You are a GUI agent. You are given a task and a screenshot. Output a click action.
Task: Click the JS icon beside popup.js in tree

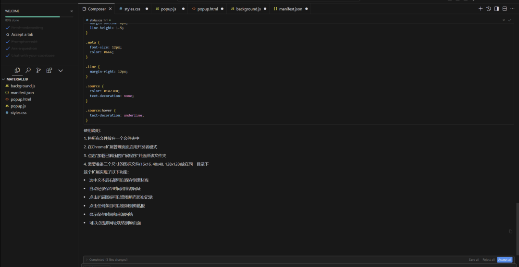tap(7, 106)
